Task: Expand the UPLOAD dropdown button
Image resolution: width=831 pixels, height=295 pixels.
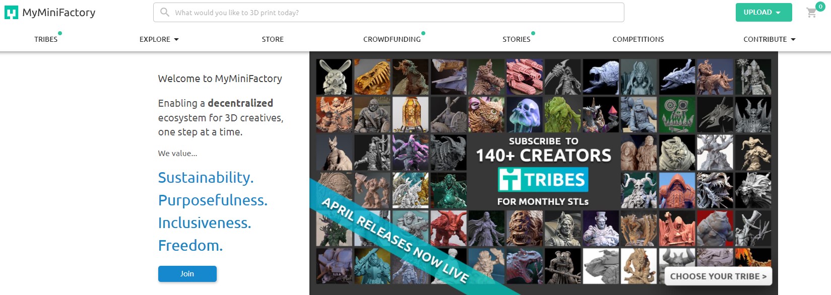Action: (x=763, y=13)
